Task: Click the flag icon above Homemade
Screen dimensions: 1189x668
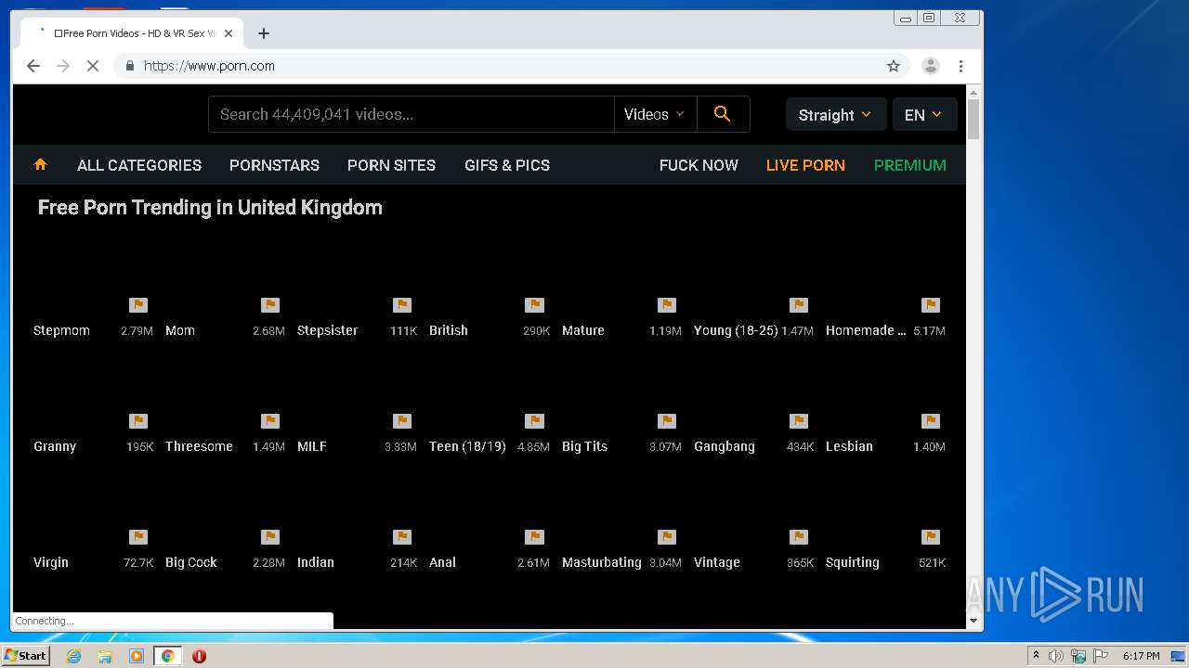Action: pyautogui.click(x=931, y=305)
